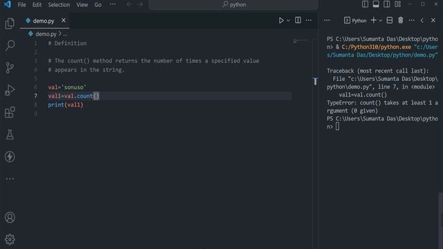Close the demo.py tab

(x=63, y=20)
